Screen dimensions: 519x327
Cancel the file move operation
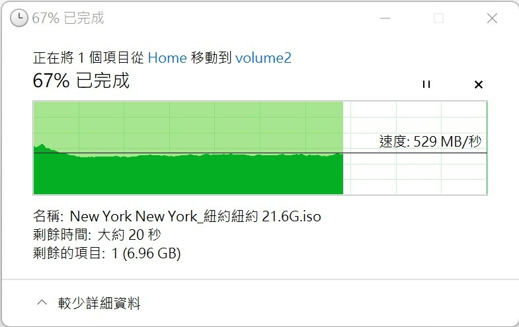478,85
